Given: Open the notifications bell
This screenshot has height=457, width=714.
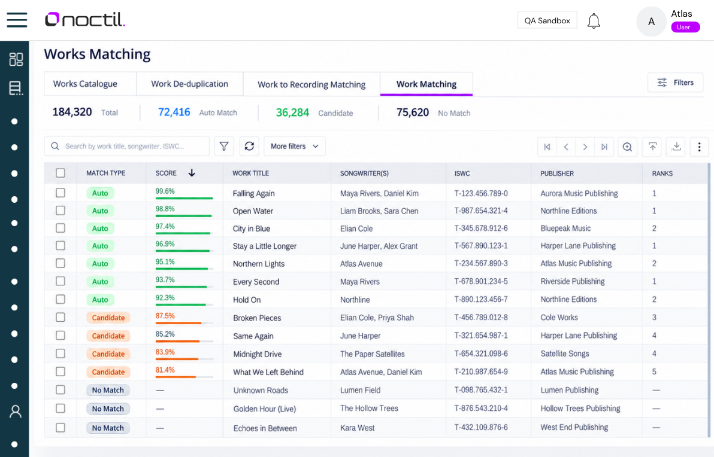Looking at the screenshot, I should click(x=594, y=21).
